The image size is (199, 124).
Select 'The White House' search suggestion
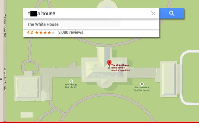[x=91, y=24]
